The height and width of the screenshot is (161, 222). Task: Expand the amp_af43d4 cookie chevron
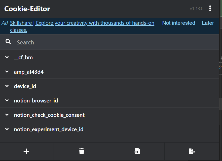[7, 72]
